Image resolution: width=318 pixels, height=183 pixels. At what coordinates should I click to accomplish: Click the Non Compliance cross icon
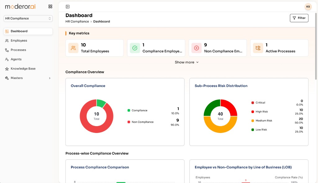[x=197, y=48]
